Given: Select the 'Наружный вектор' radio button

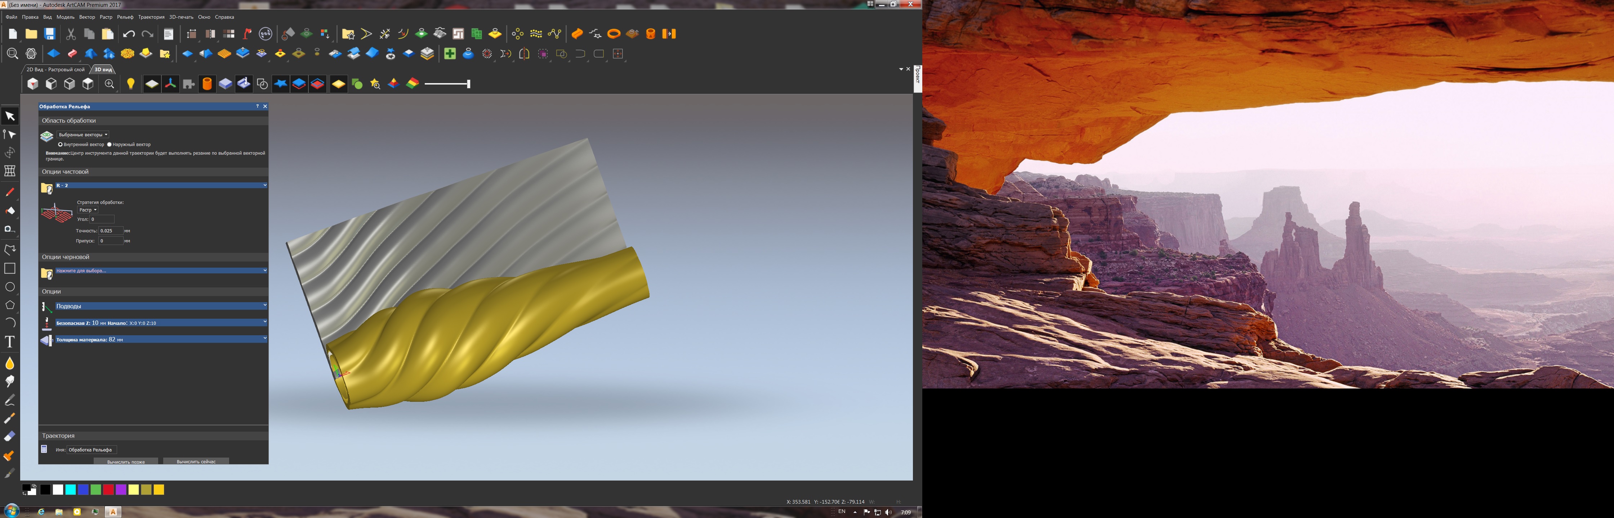Looking at the screenshot, I should pyautogui.click(x=110, y=145).
